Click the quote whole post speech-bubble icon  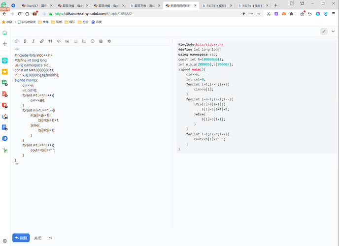[x=16, y=41]
